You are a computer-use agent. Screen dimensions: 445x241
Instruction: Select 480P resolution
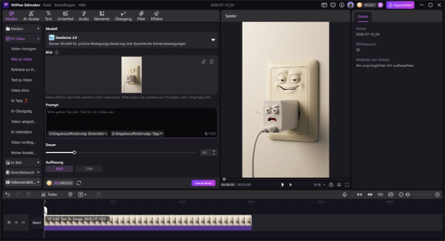[x=60, y=169]
